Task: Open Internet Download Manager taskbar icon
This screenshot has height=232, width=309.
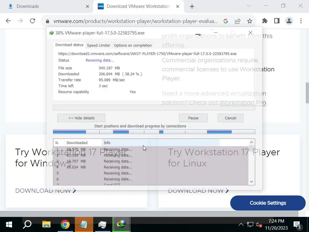Action: click(x=121, y=224)
